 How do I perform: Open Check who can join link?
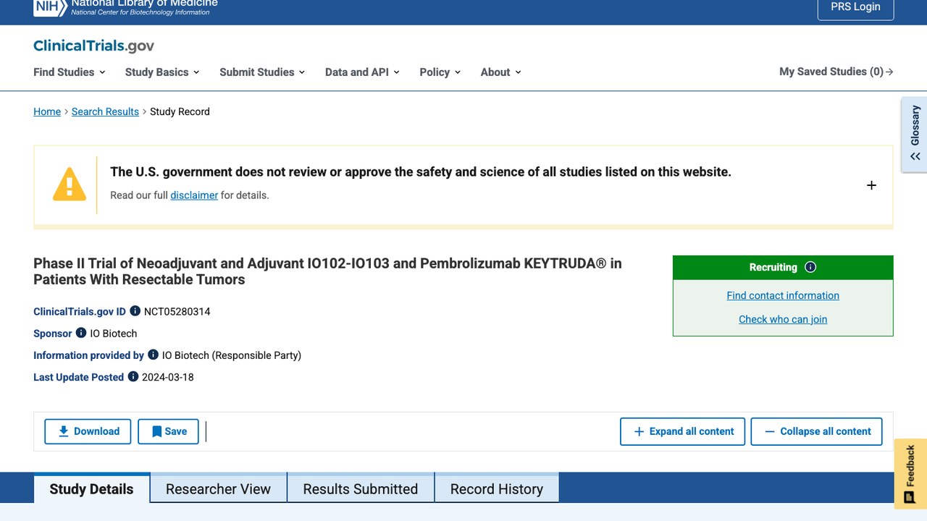coord(783,319)
